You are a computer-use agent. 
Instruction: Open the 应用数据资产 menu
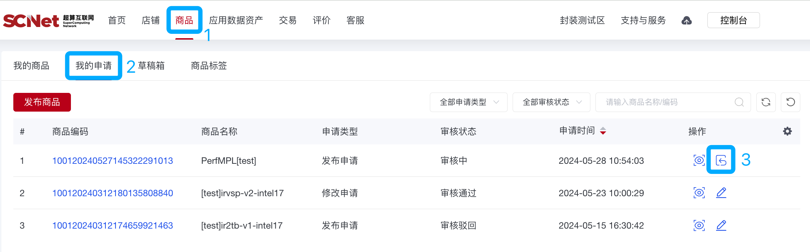point(236,20)
